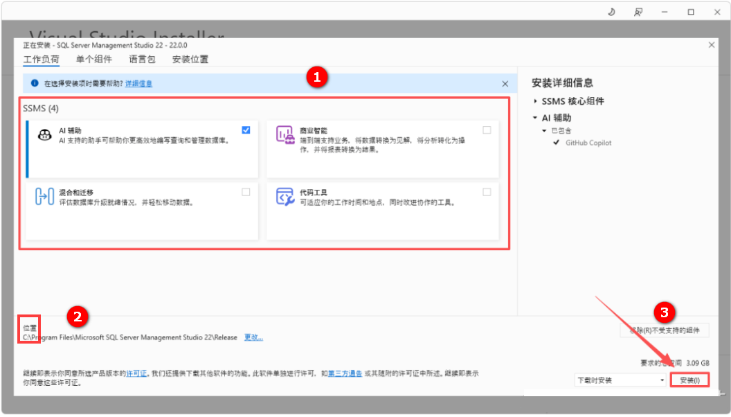Image resolution: width=731 pixels, height=417 pixels.
Task: Click the install path text
Action: (x=130, y=337)
